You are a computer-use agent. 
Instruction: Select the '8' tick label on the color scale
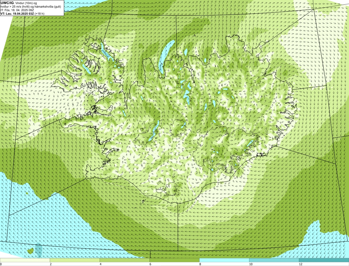pos(200,264)
